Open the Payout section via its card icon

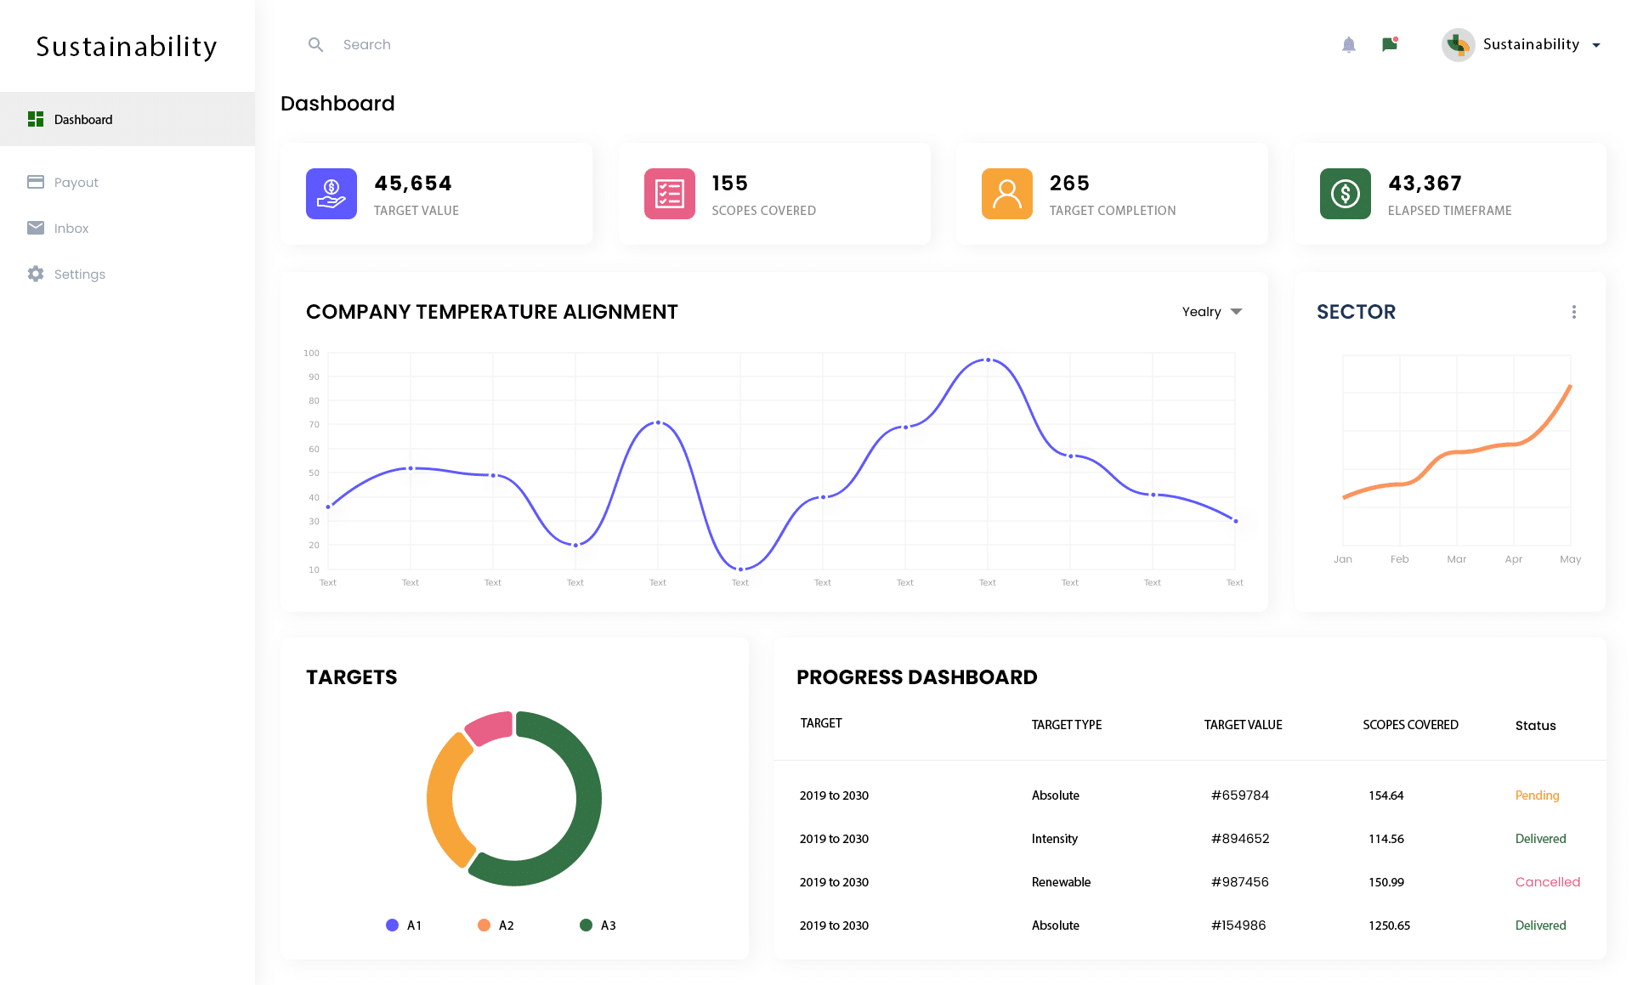[x=35, y=182]
